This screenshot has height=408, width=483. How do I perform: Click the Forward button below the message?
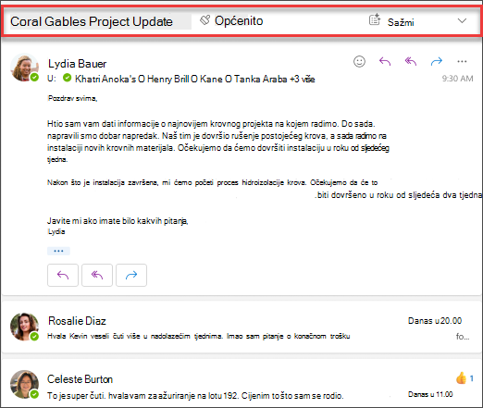(131, 275)
